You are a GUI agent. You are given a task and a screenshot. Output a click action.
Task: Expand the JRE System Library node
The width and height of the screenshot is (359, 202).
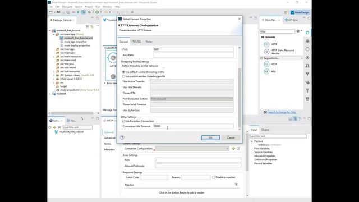pyautogui.click(x=54, y=75)
